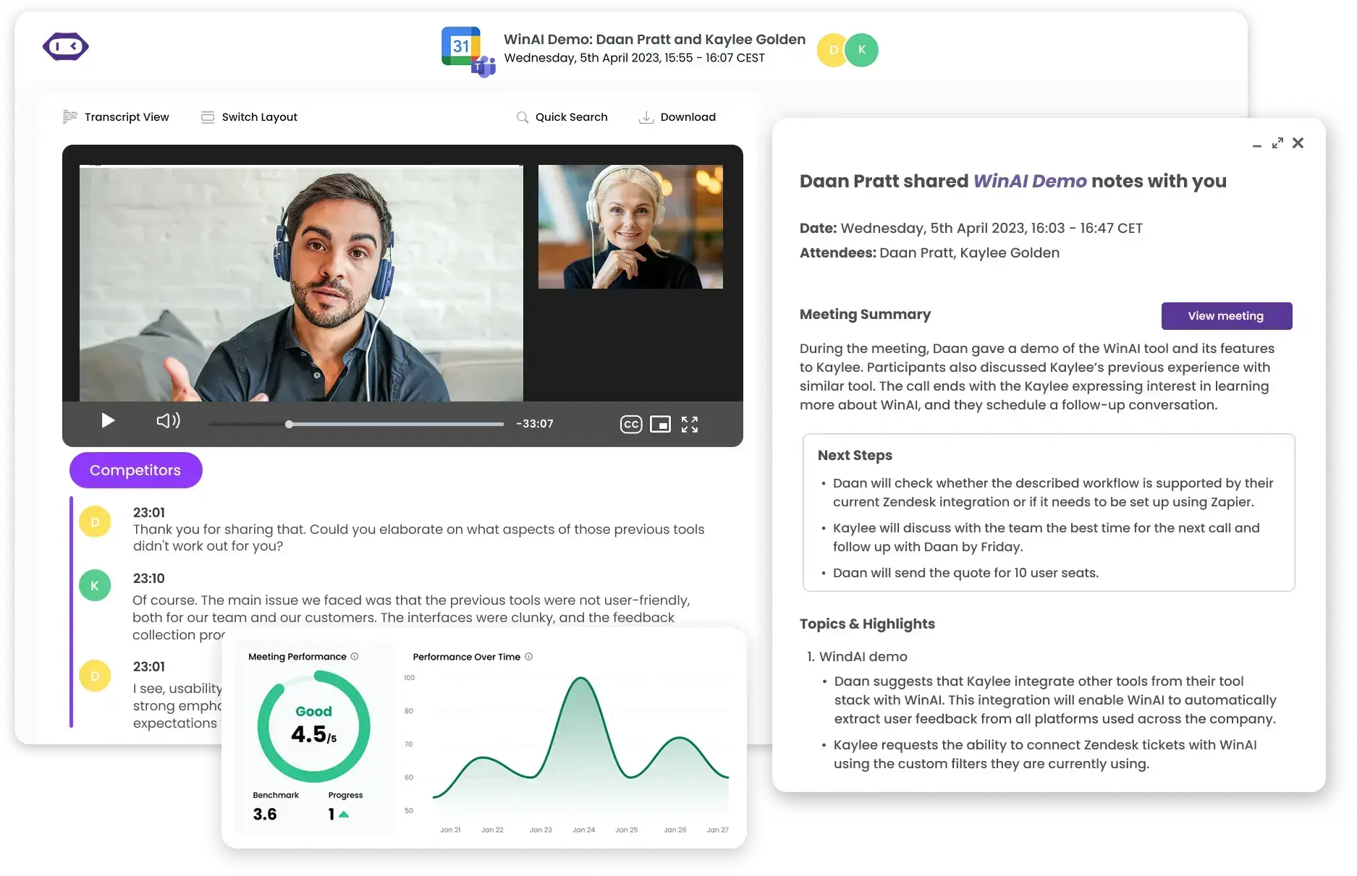
Task: Click the app logo in the top-left corner
Action: click(65, 46)
